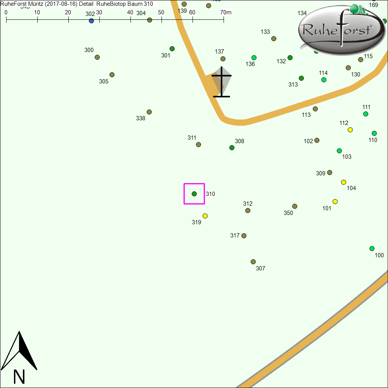Select olive tree marker 305
Screen dimensions: 388x388
(112, 75)
